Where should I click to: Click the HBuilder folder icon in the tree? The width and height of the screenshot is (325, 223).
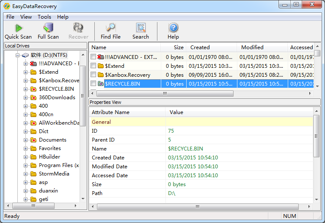coord(33,157)
